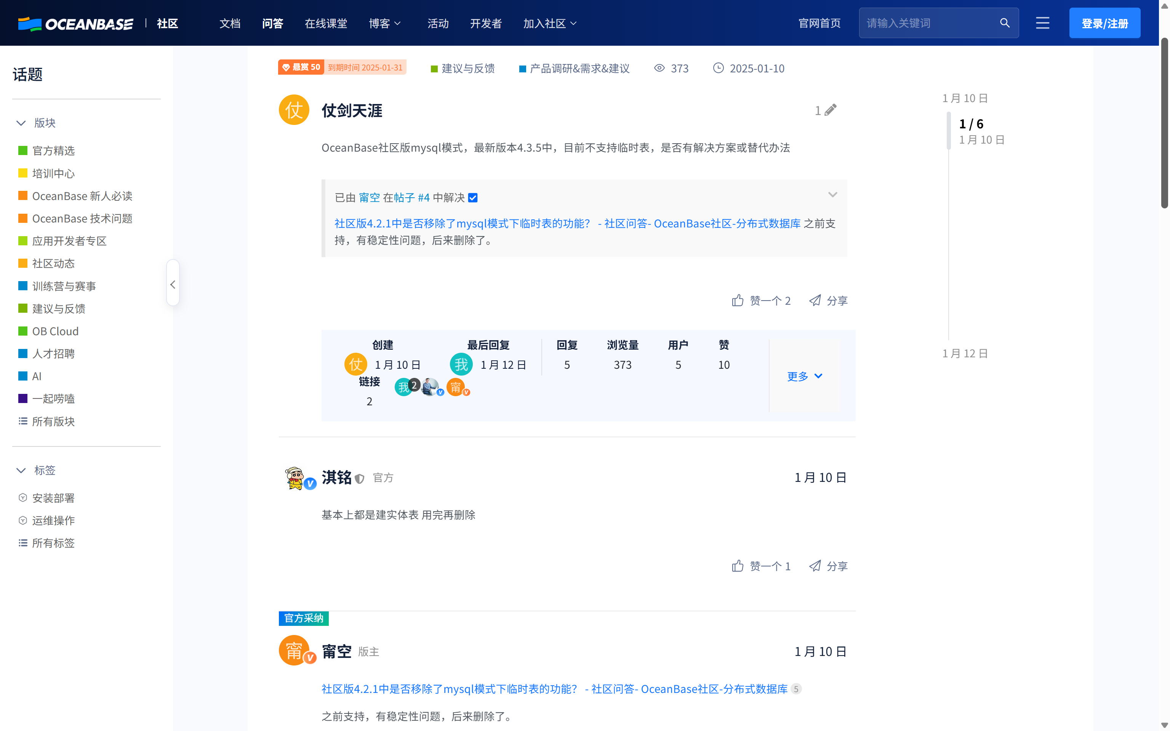Screen dimensions: 1170x731
Task: Open the 产品调研&需求&建议 category tag
Action: [x=575, y=69]
